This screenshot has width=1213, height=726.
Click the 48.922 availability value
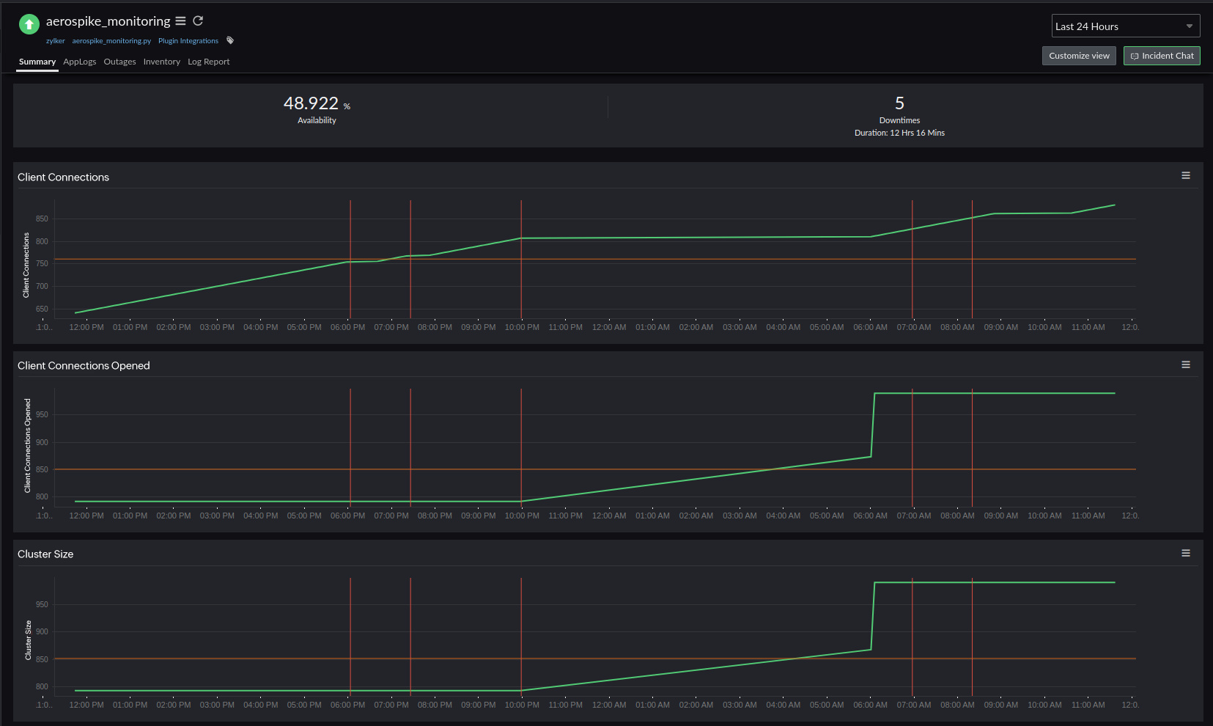[x=311, y=103]
